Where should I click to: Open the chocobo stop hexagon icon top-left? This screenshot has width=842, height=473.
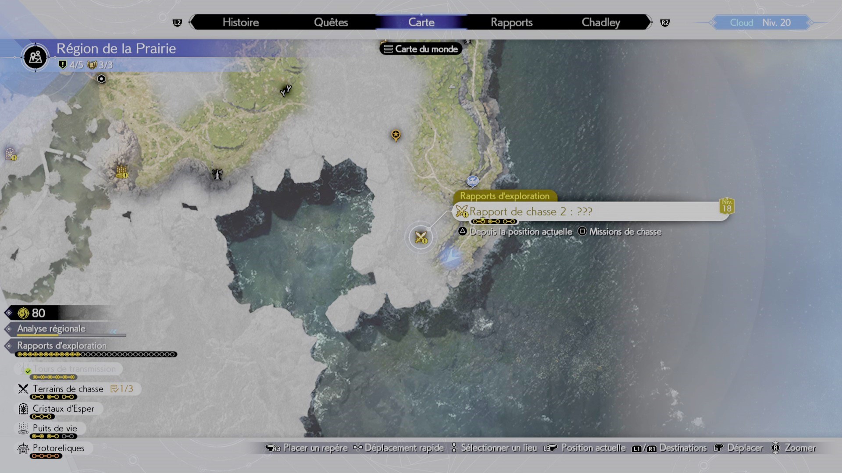[x=100, y=79]
